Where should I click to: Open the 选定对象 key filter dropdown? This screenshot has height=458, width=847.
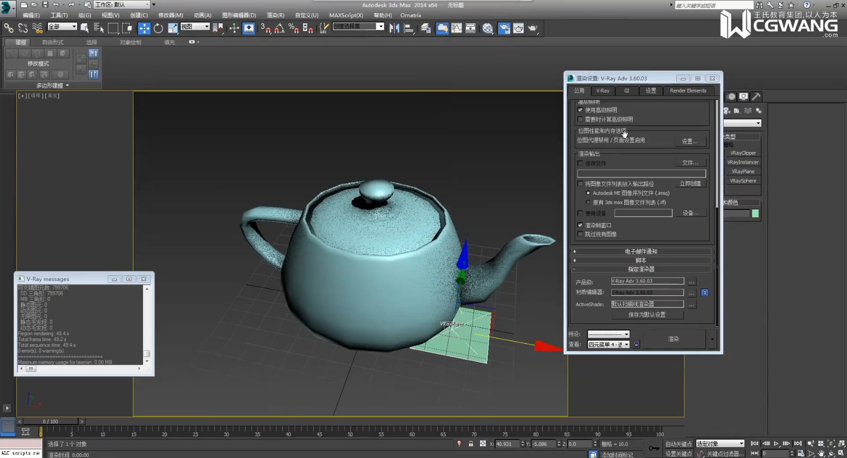[x=720, y=444]
